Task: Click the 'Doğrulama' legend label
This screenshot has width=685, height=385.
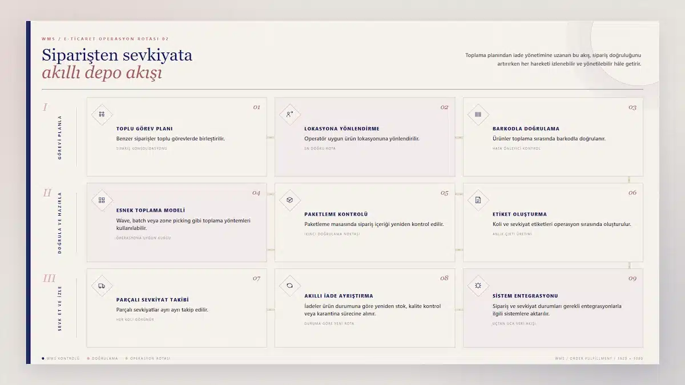Action: (x=105, y=359)
